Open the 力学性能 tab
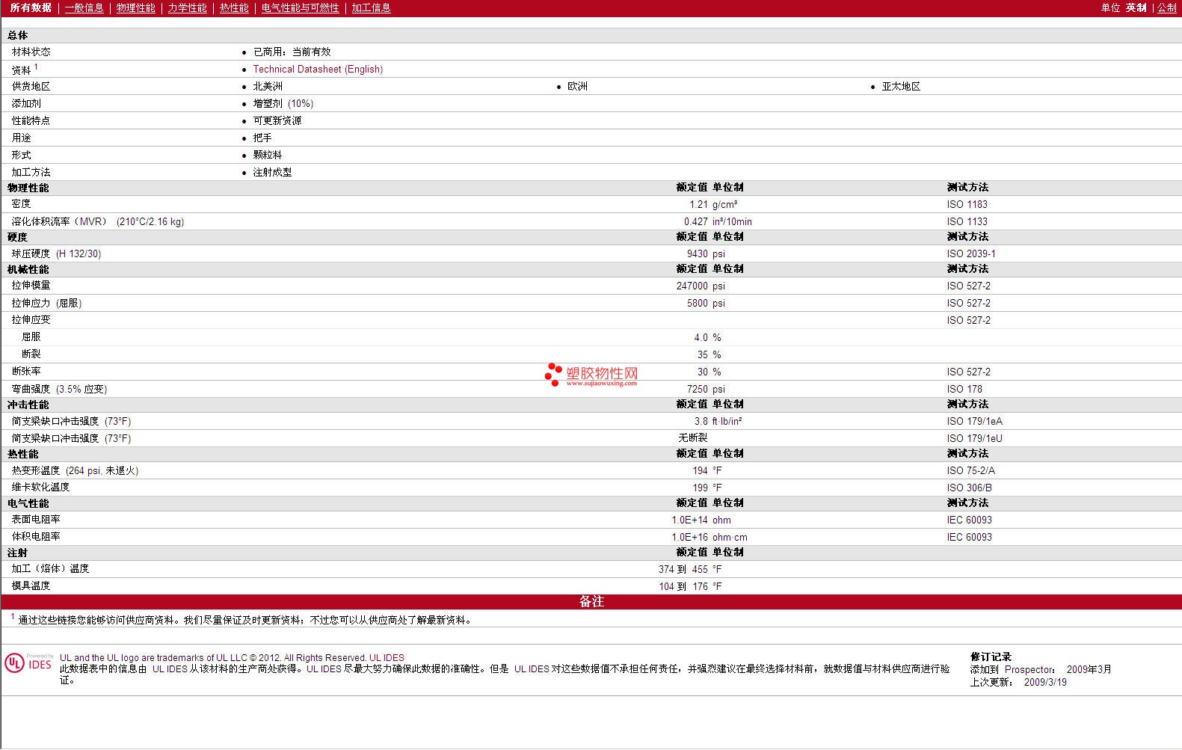Screen dimensions: 1182x750 187,7
